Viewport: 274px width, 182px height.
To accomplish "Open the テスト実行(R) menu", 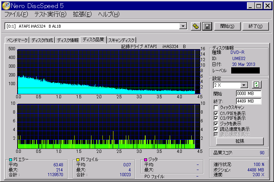I will (x=50, y=14).
